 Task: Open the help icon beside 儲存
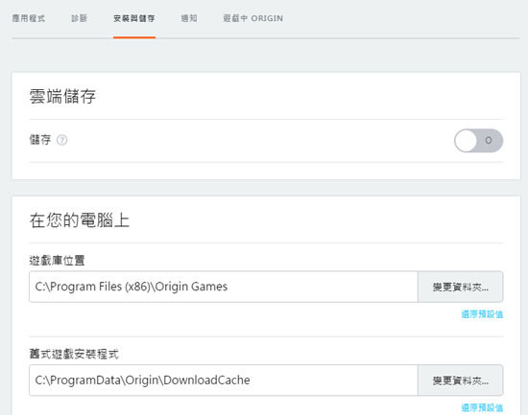point(62,140)
